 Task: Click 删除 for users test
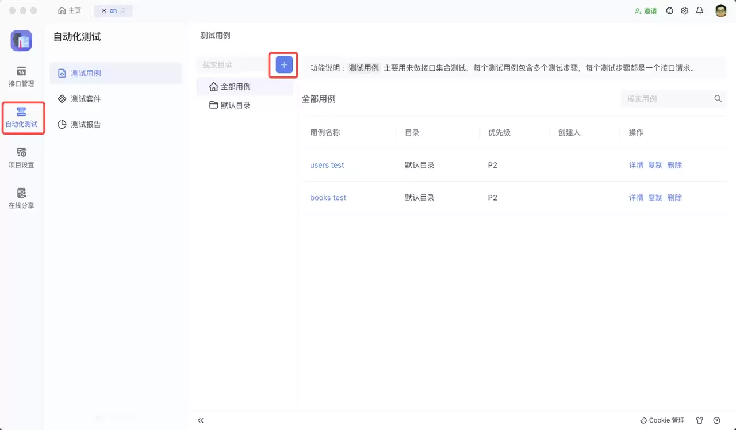pos(674,165)
